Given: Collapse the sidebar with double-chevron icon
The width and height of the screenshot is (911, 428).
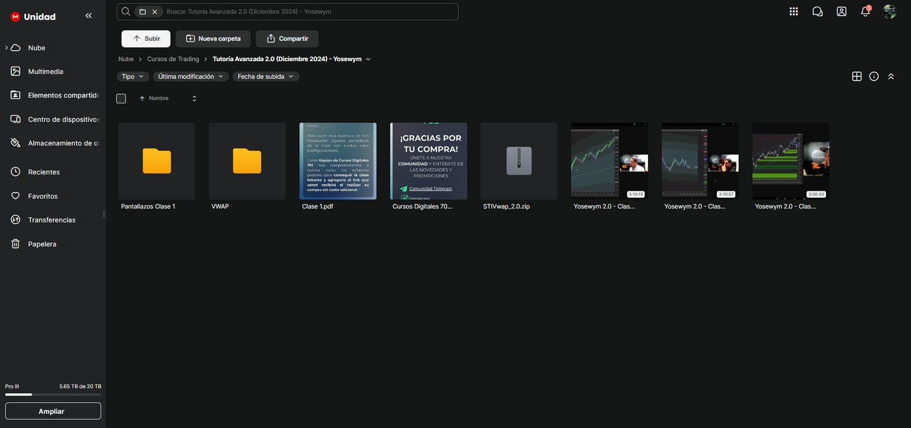Looking at the screenshot, I should tap(88, 16).
